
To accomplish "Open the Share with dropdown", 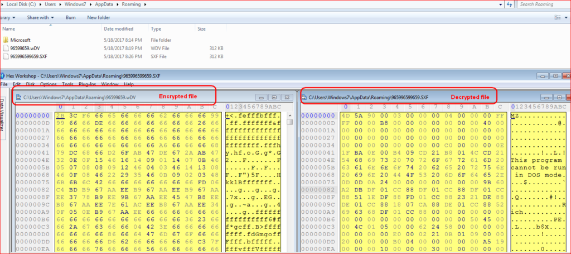I will [x=41, y=17].
